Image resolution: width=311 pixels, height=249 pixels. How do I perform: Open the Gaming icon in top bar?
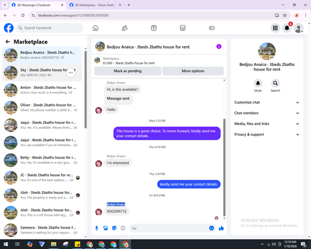211,28
